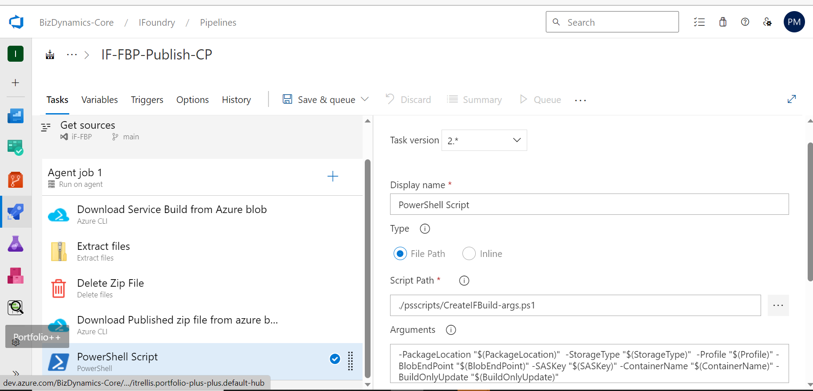The height and width of the screenshot is (391, 813).
Task: Open more actions ellipsis after Queue
Action: point(580,100)
